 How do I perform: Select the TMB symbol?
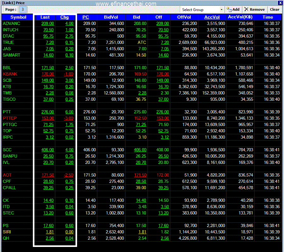(x=7, y=93)
